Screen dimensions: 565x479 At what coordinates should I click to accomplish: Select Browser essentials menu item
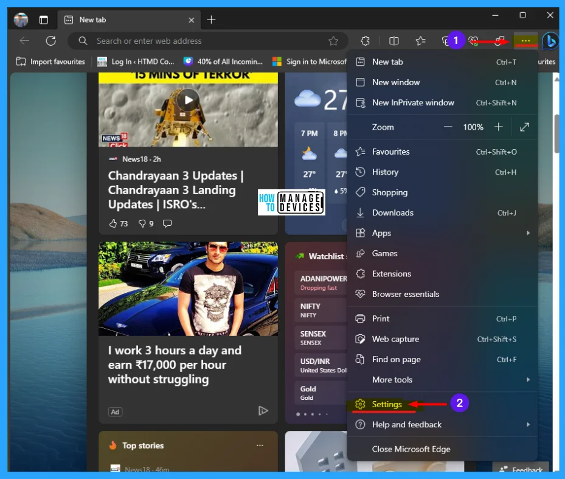pyautogui.click(x=442, y=295)
